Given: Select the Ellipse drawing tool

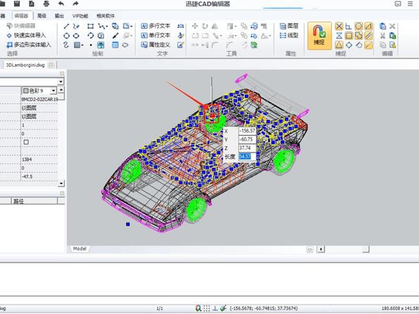Looking at the screenshot, I should [76, 36].
